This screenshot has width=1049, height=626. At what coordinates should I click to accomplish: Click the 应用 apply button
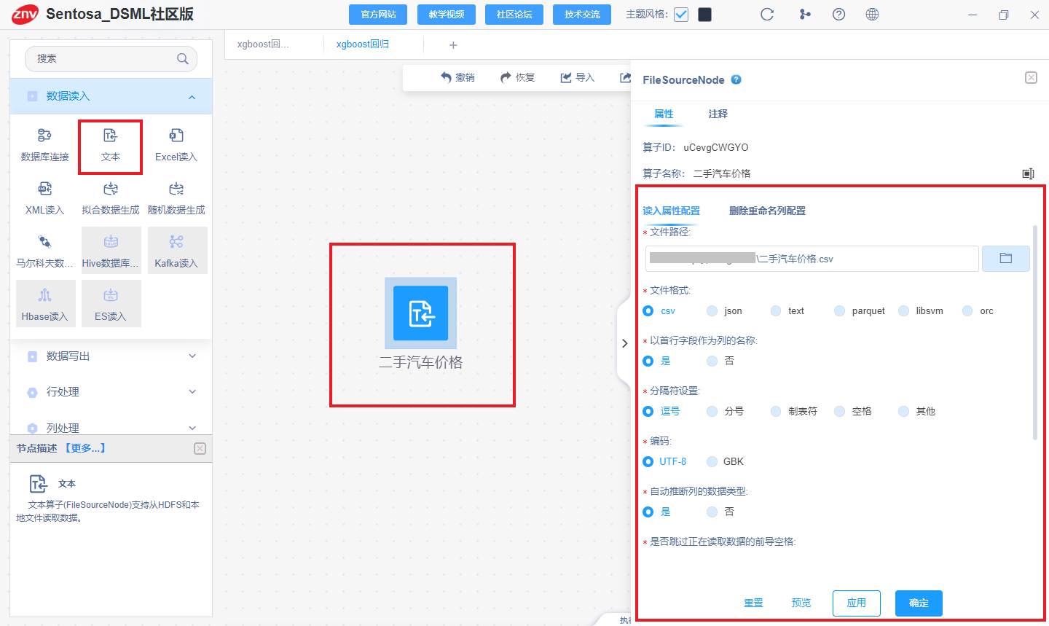(857, 603)
